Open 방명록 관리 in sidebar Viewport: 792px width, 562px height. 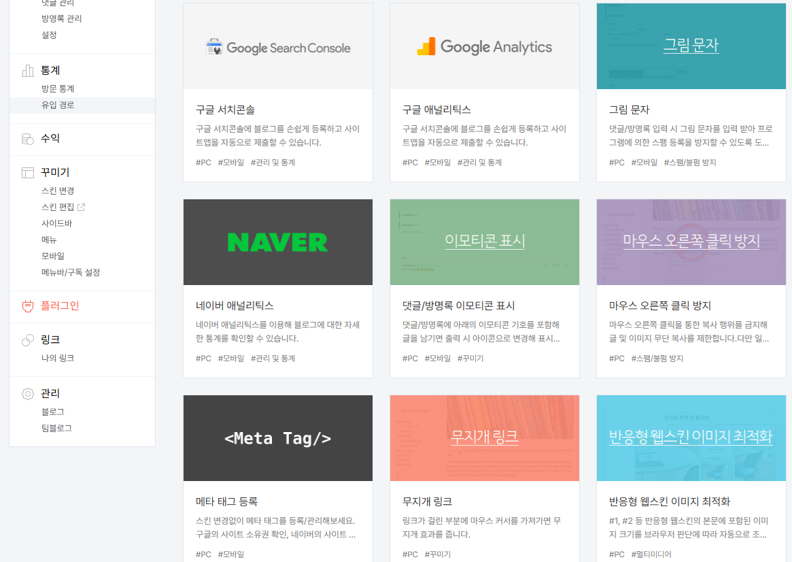(62, 18)
